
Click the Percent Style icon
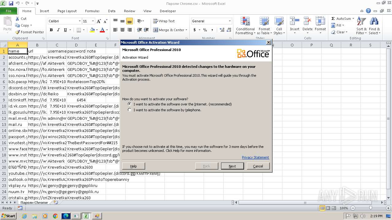[x=205, y=30]
